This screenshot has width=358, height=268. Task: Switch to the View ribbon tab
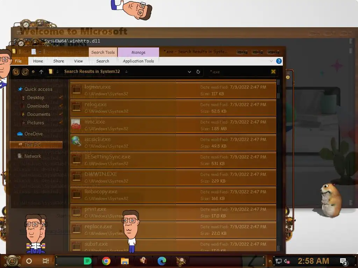click(78, 61)
